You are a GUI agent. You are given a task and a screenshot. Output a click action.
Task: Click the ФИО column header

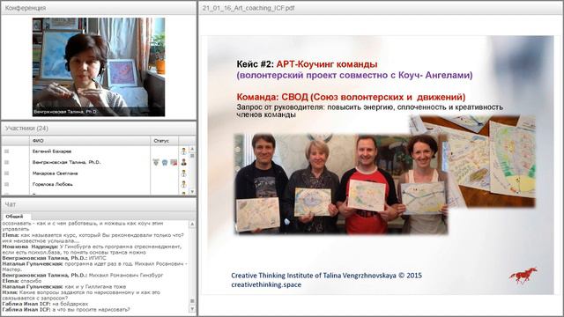[x=90, y=141]
